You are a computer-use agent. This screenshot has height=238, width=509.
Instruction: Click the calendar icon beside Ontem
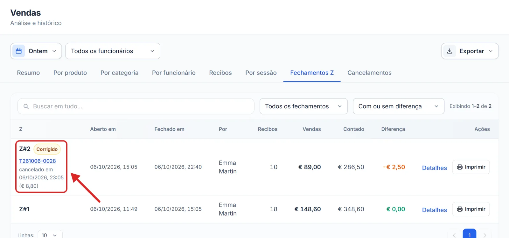[x=19, y=51]
